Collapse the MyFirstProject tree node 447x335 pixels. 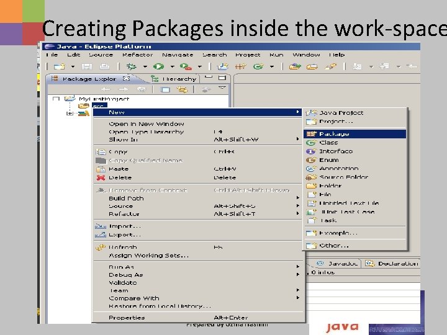[56, 99]
